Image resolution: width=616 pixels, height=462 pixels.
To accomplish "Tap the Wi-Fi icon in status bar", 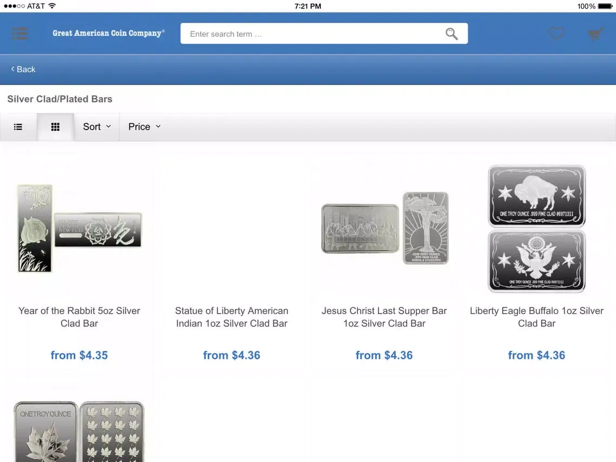I will [52, 6].
